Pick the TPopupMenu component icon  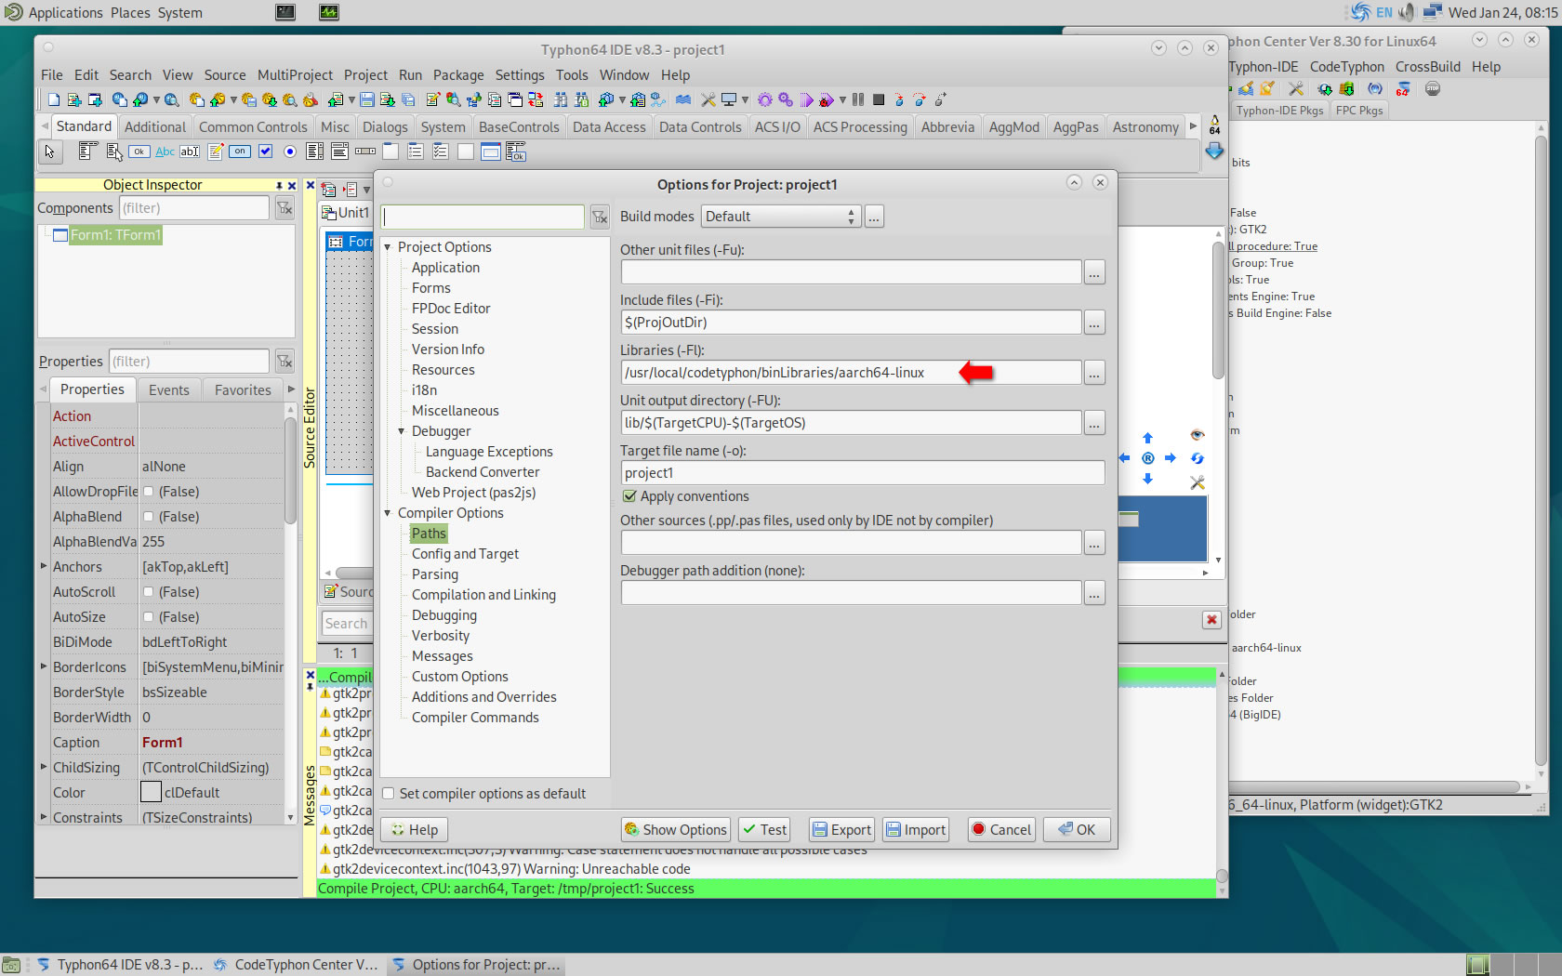coord(113,152)
